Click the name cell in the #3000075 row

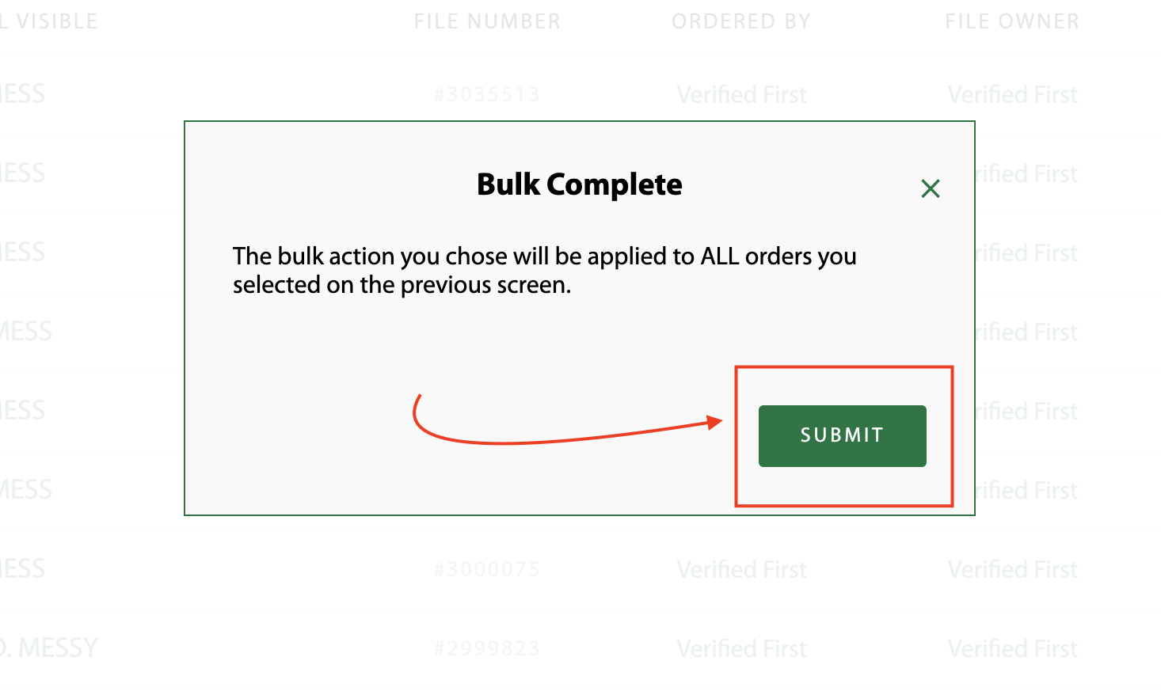click(23, 569)
